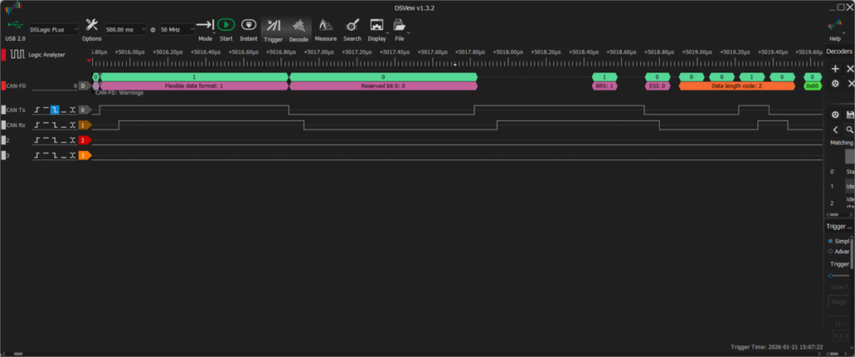Open the Options wrench tool
The height and width of the screenshot is (357, 855).
pyautogui.click(x=92, y=26)
